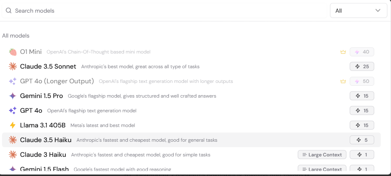
Task: Click the Claude 3 Haiku starburst icon
Action: (x=12, y=155)
